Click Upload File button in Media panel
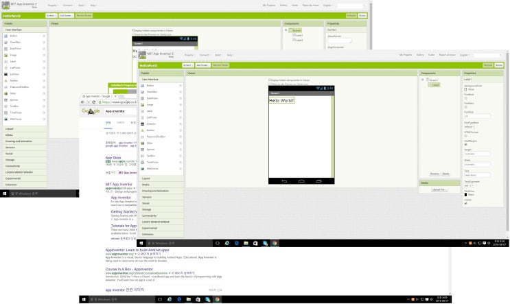Viewport: 510px width, 304px height. (439, 189)
